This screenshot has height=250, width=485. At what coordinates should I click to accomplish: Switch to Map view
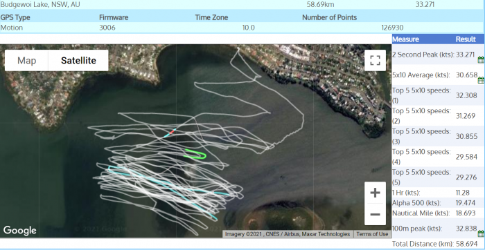[26, 60]
